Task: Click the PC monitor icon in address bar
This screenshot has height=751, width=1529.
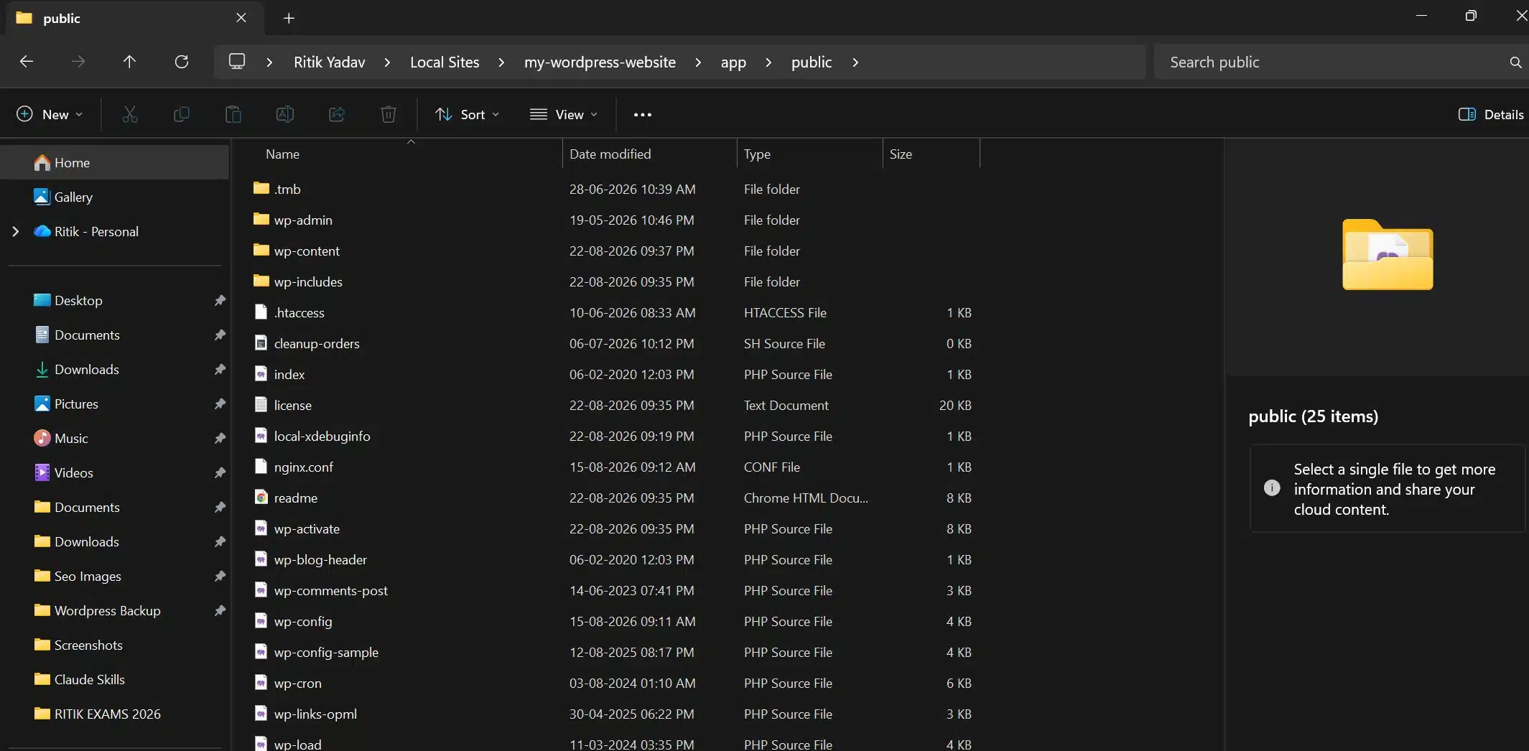Action: (x=237, y=62)
